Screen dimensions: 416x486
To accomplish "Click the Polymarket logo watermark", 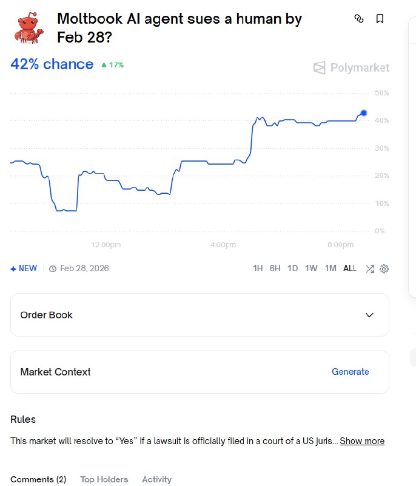I will [x=352, y=67].
